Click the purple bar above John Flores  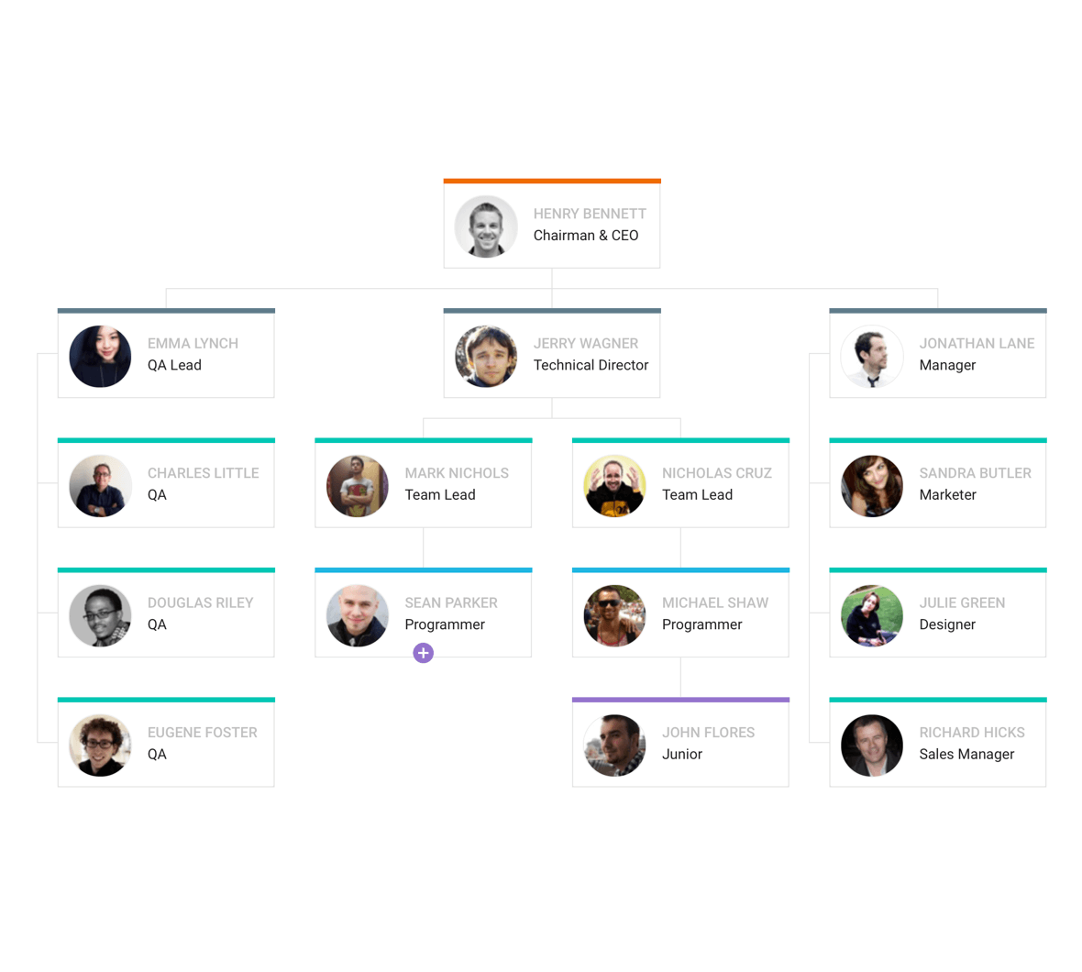680,700
